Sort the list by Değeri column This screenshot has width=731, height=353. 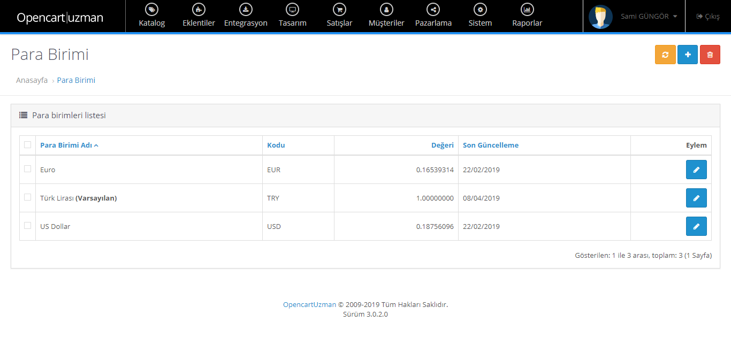click(442, 145)
